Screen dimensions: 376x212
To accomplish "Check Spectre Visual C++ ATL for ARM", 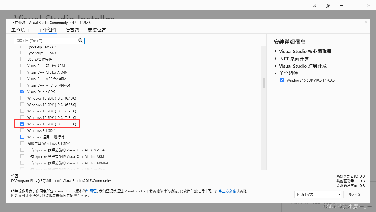I will 22,156.
